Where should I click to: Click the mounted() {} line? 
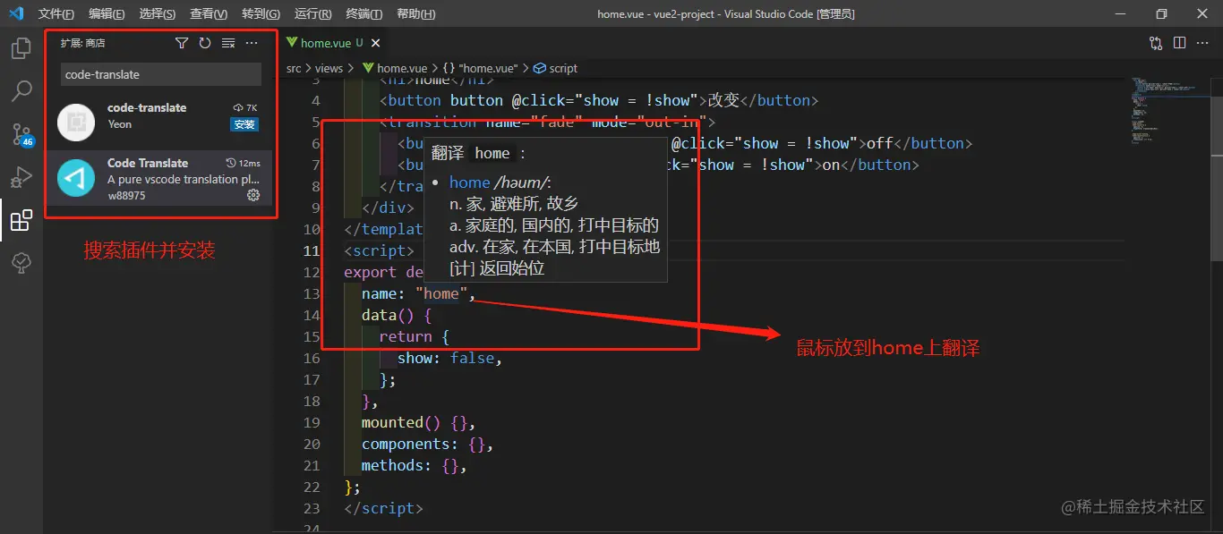click(x=418, y=422)
